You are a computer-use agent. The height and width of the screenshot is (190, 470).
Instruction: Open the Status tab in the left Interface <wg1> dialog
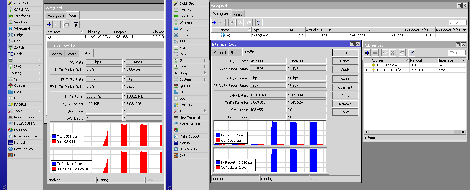coord(72,54)
